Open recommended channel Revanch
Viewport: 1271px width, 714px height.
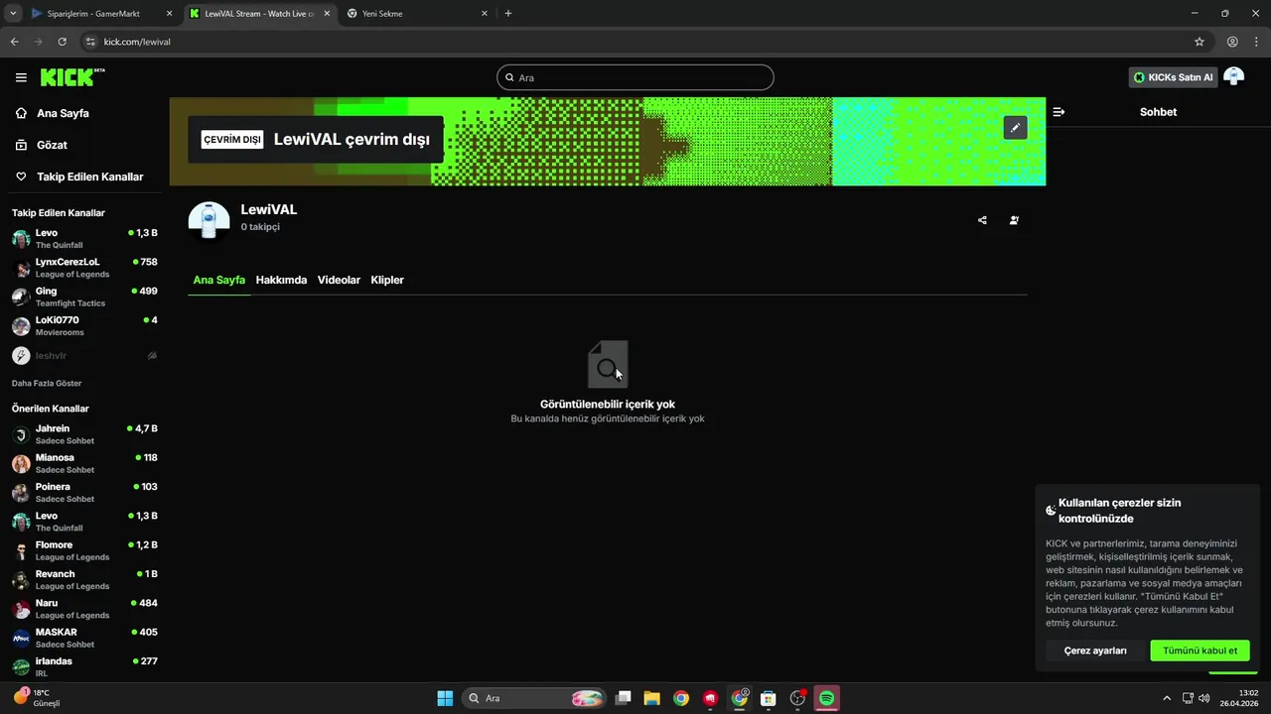coord(84,579)
